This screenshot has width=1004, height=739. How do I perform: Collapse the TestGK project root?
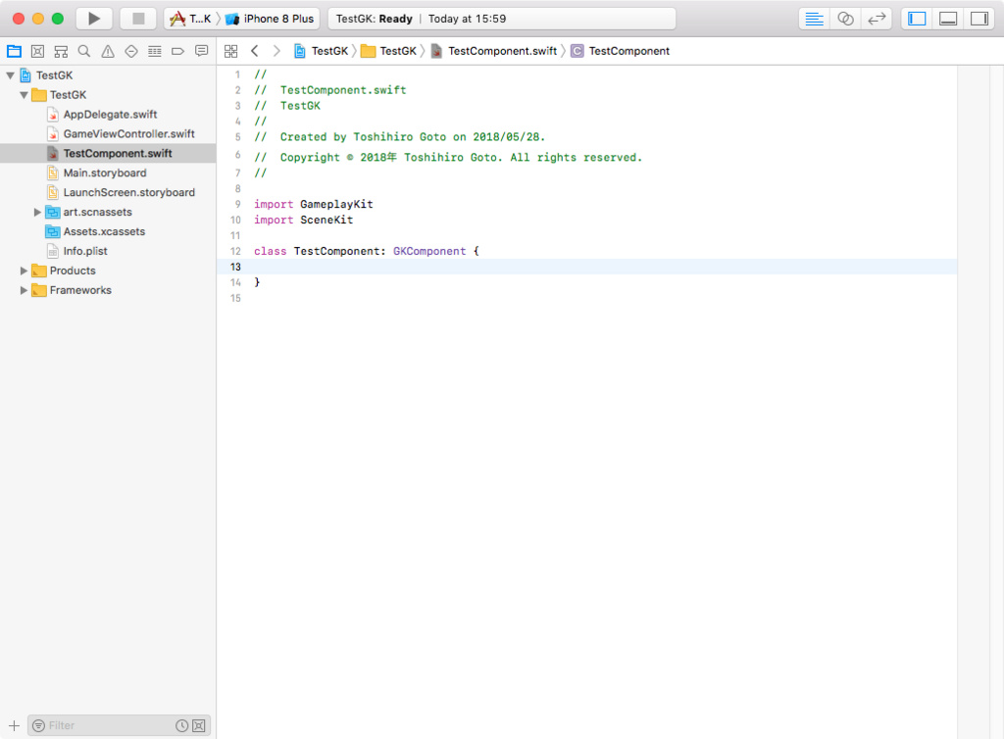point(10,75)
